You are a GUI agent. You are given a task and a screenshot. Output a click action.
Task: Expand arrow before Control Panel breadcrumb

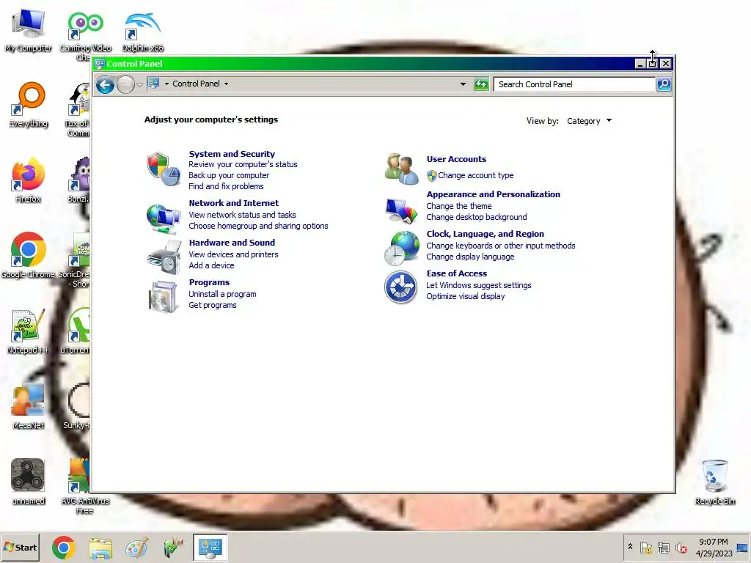[166, 84]
